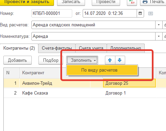The height and width of the screenshot is (131, 166).
Task: Select Договор 1 cell
Action: point(129,93)
